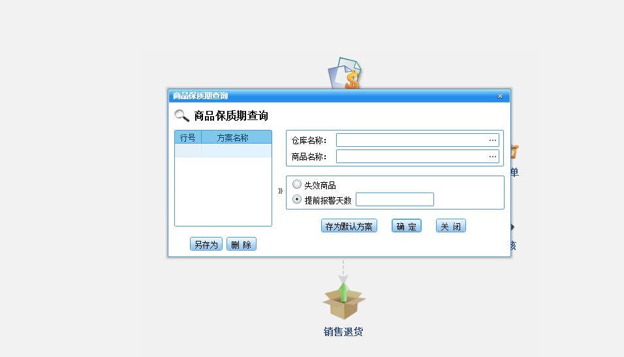The height and width of the screenshot is (357, 624).
Task: Select the 失效商品 radio option
Action: coord(297,185)
